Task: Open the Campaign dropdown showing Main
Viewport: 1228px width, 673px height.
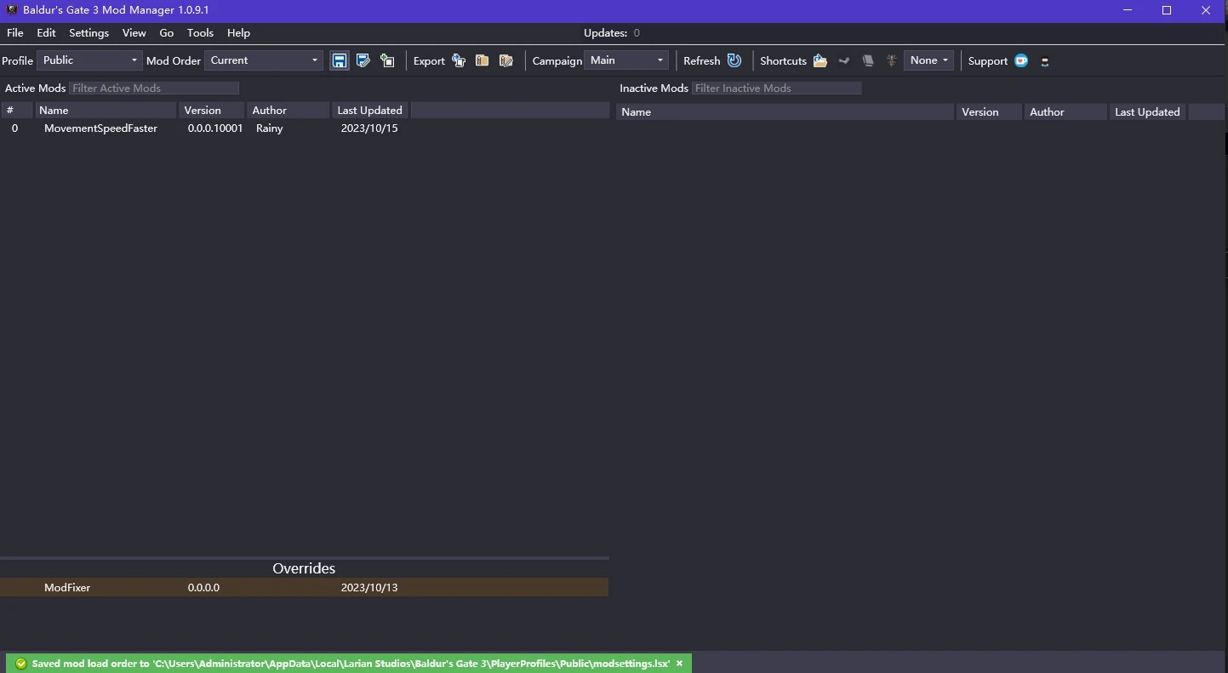Action: (626, 60)
